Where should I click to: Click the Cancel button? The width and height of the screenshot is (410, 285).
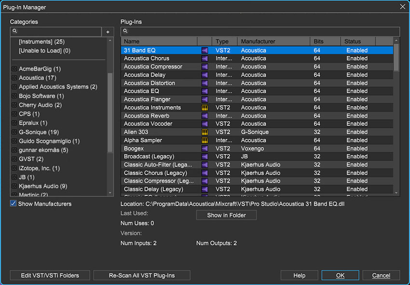[x=381, y=275]
